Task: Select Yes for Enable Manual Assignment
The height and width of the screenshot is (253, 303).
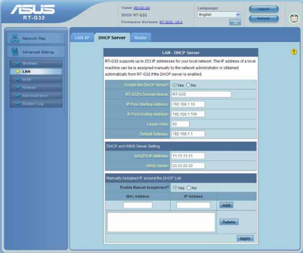Action: pyautogui.click(x=175, y=188)
